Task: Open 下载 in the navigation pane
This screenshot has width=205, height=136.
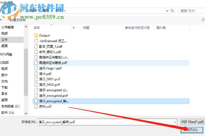Action: (x=5, y=88)
